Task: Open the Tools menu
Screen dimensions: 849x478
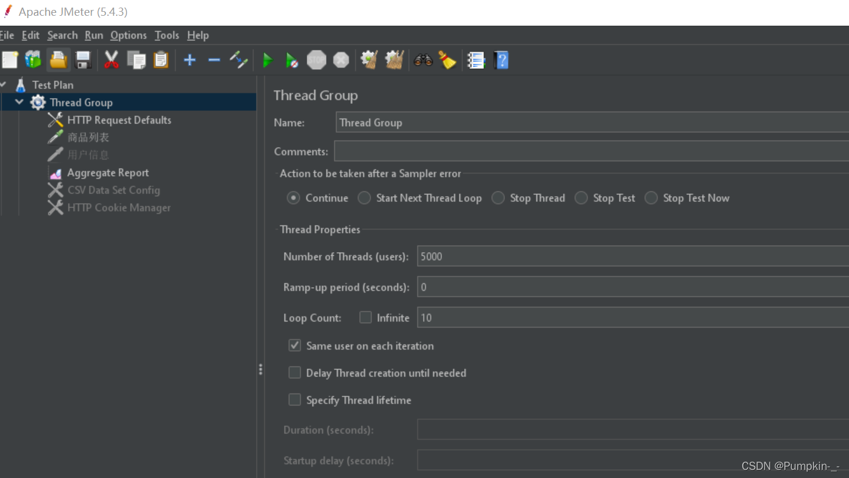Action: pyautogui.click(x=167, y=35)
